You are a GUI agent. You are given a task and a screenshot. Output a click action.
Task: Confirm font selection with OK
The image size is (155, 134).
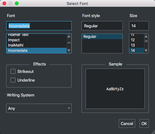point(144,123)
